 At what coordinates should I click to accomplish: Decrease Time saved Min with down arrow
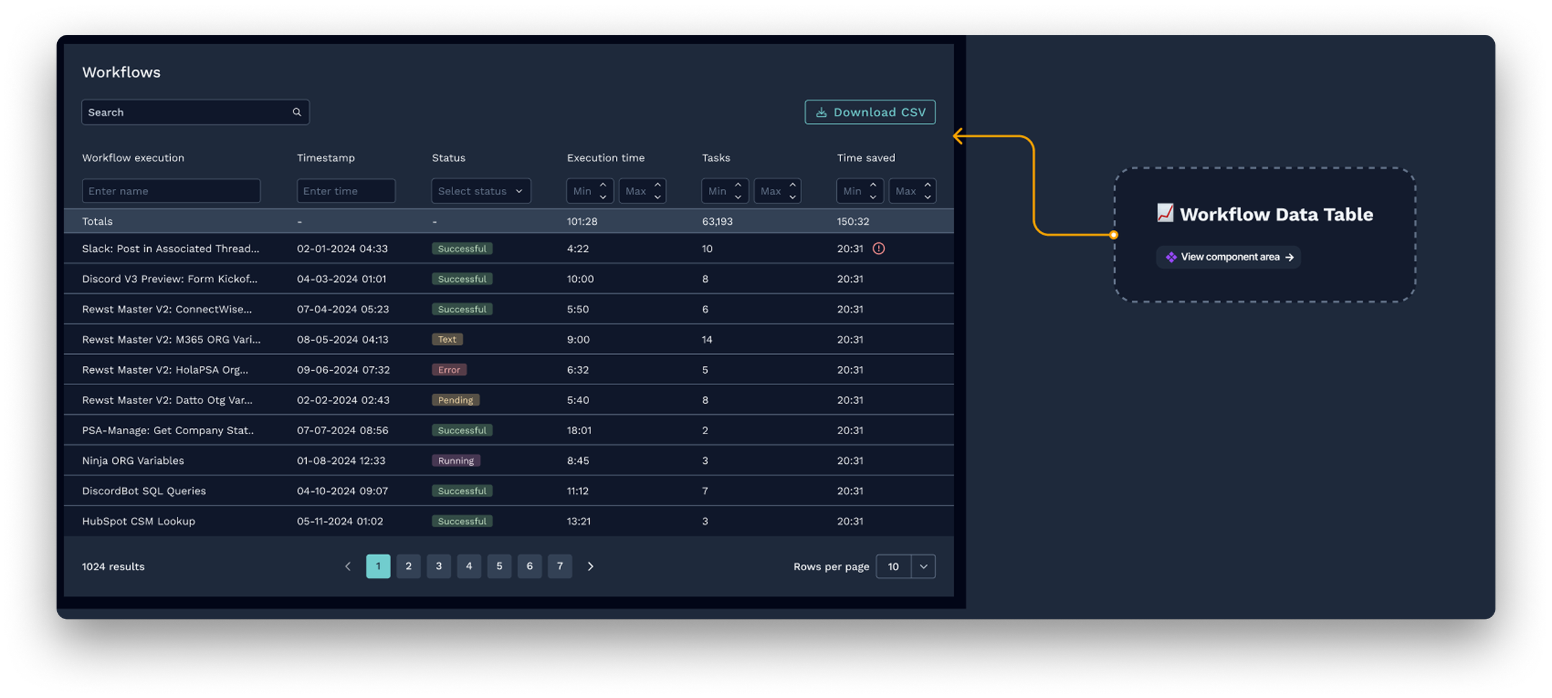tap(873, 197)
